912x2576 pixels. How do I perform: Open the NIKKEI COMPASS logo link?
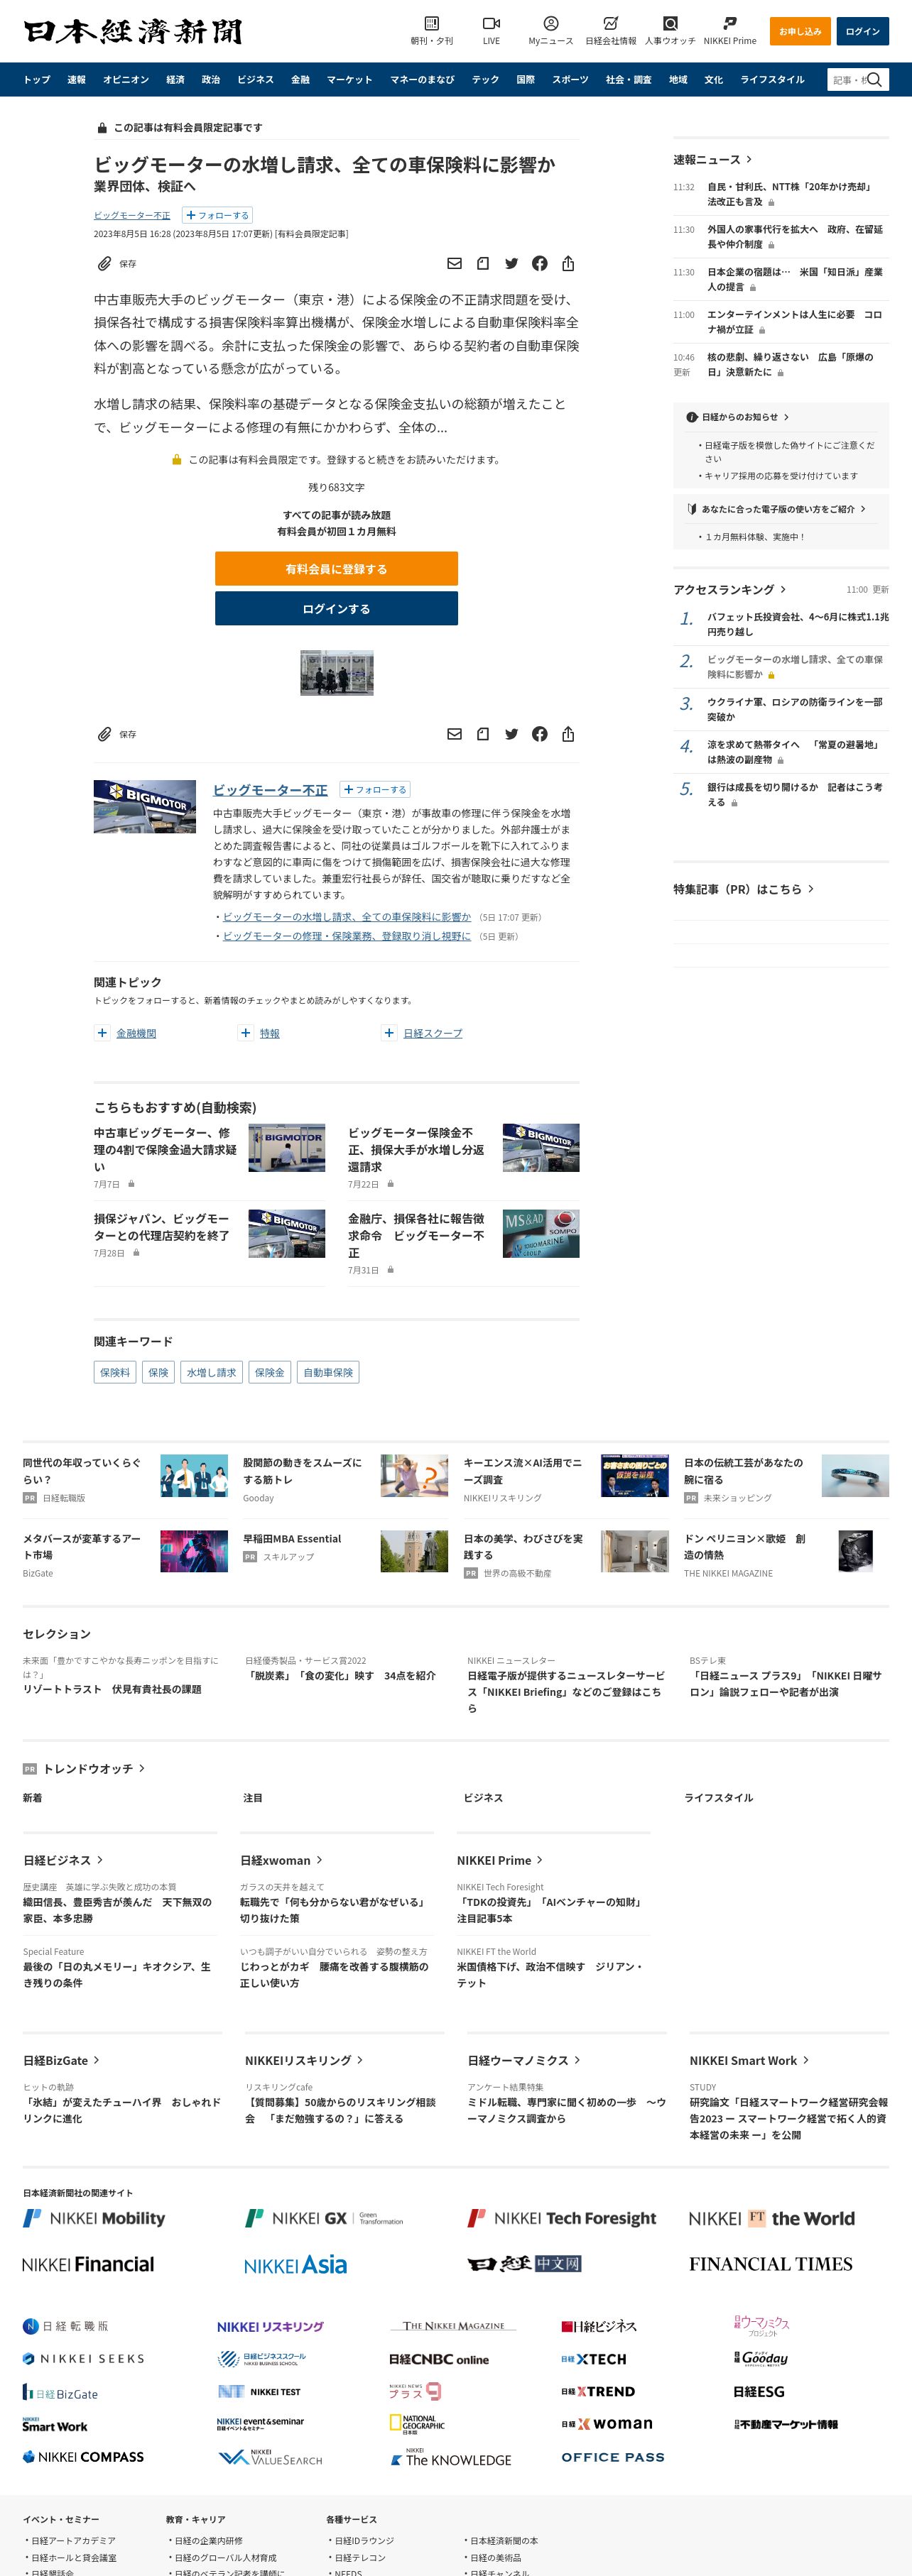[x=83, y=2456]
